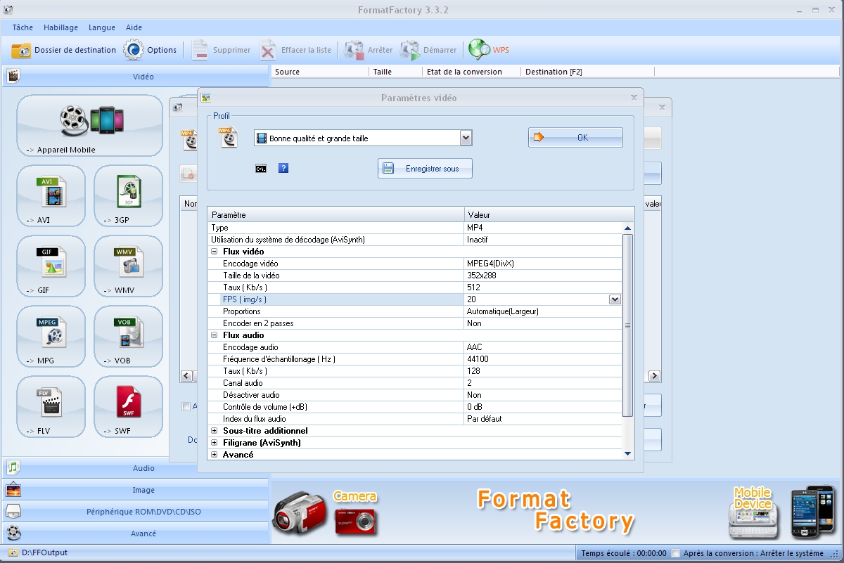
Task: Select the 3GP format button
Action: [x=128, y=196]
